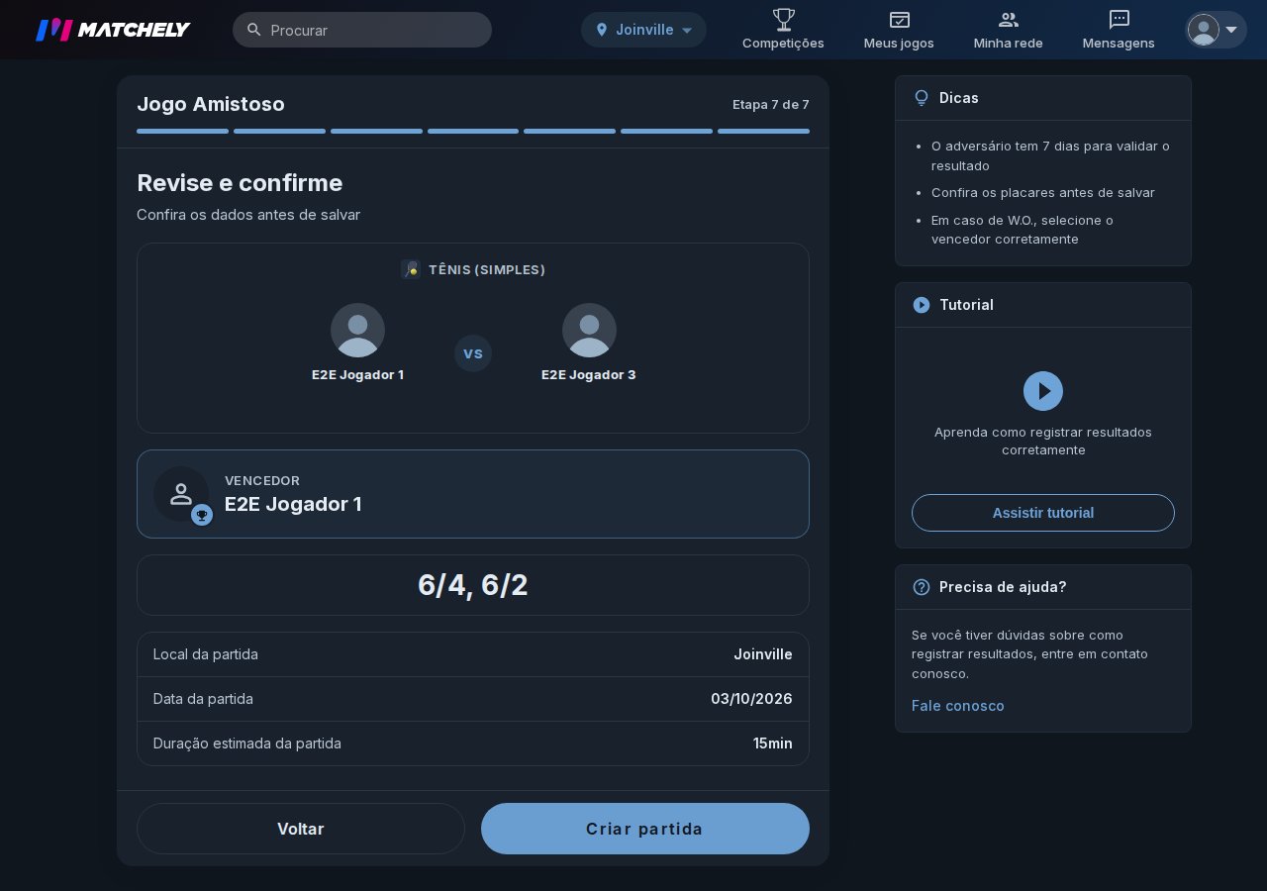Click the Criar partida button

pyautogui.click(x=645, y=829)
